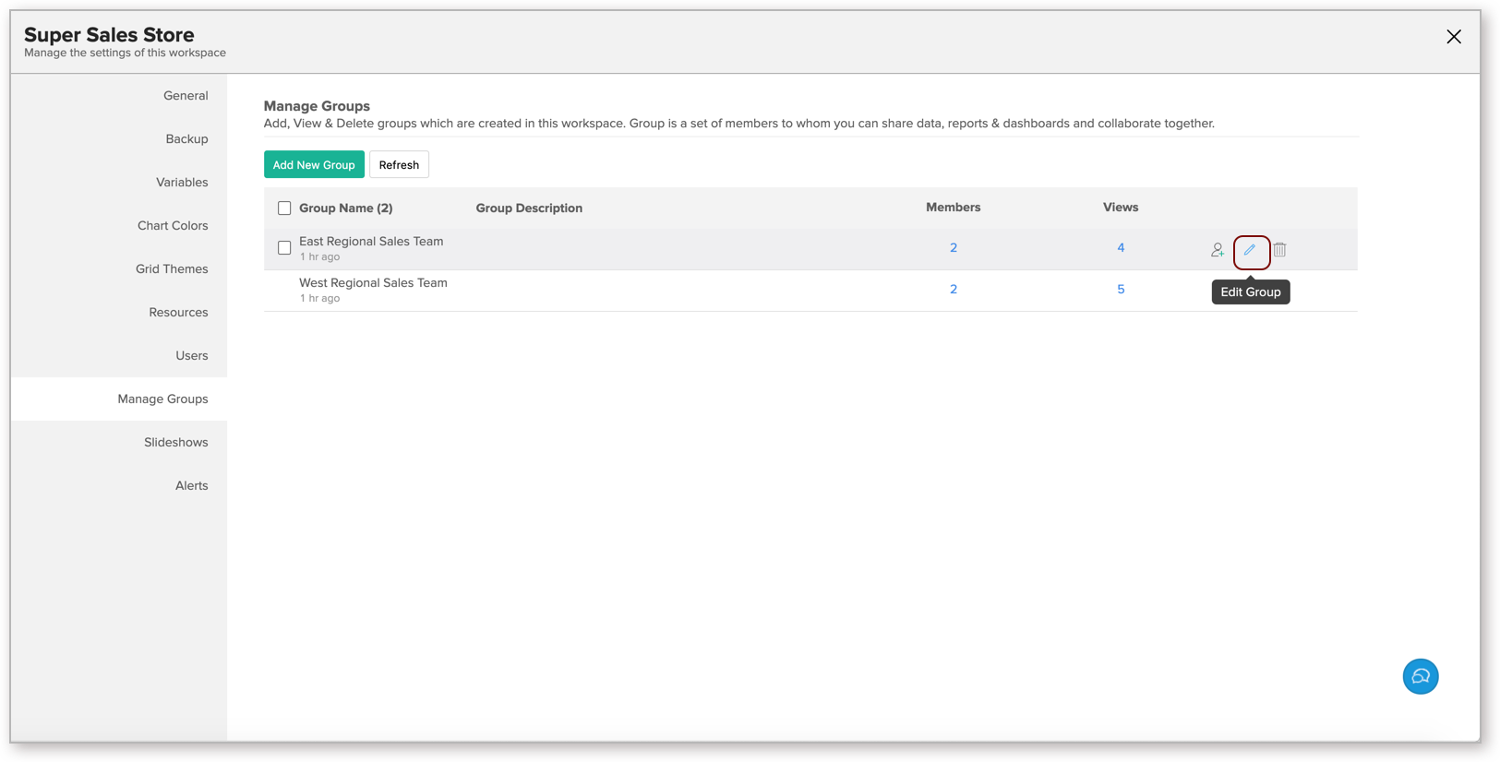Close the workspace settings dialog
The height and width of the screenshot is (762, 1500).
coord(1453,37)
